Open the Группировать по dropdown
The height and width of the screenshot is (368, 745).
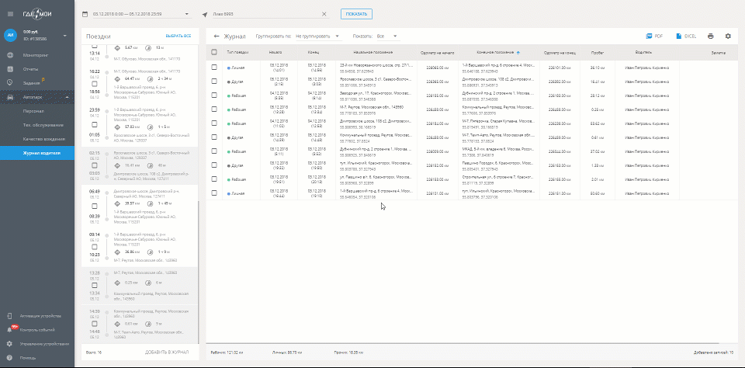318,36
